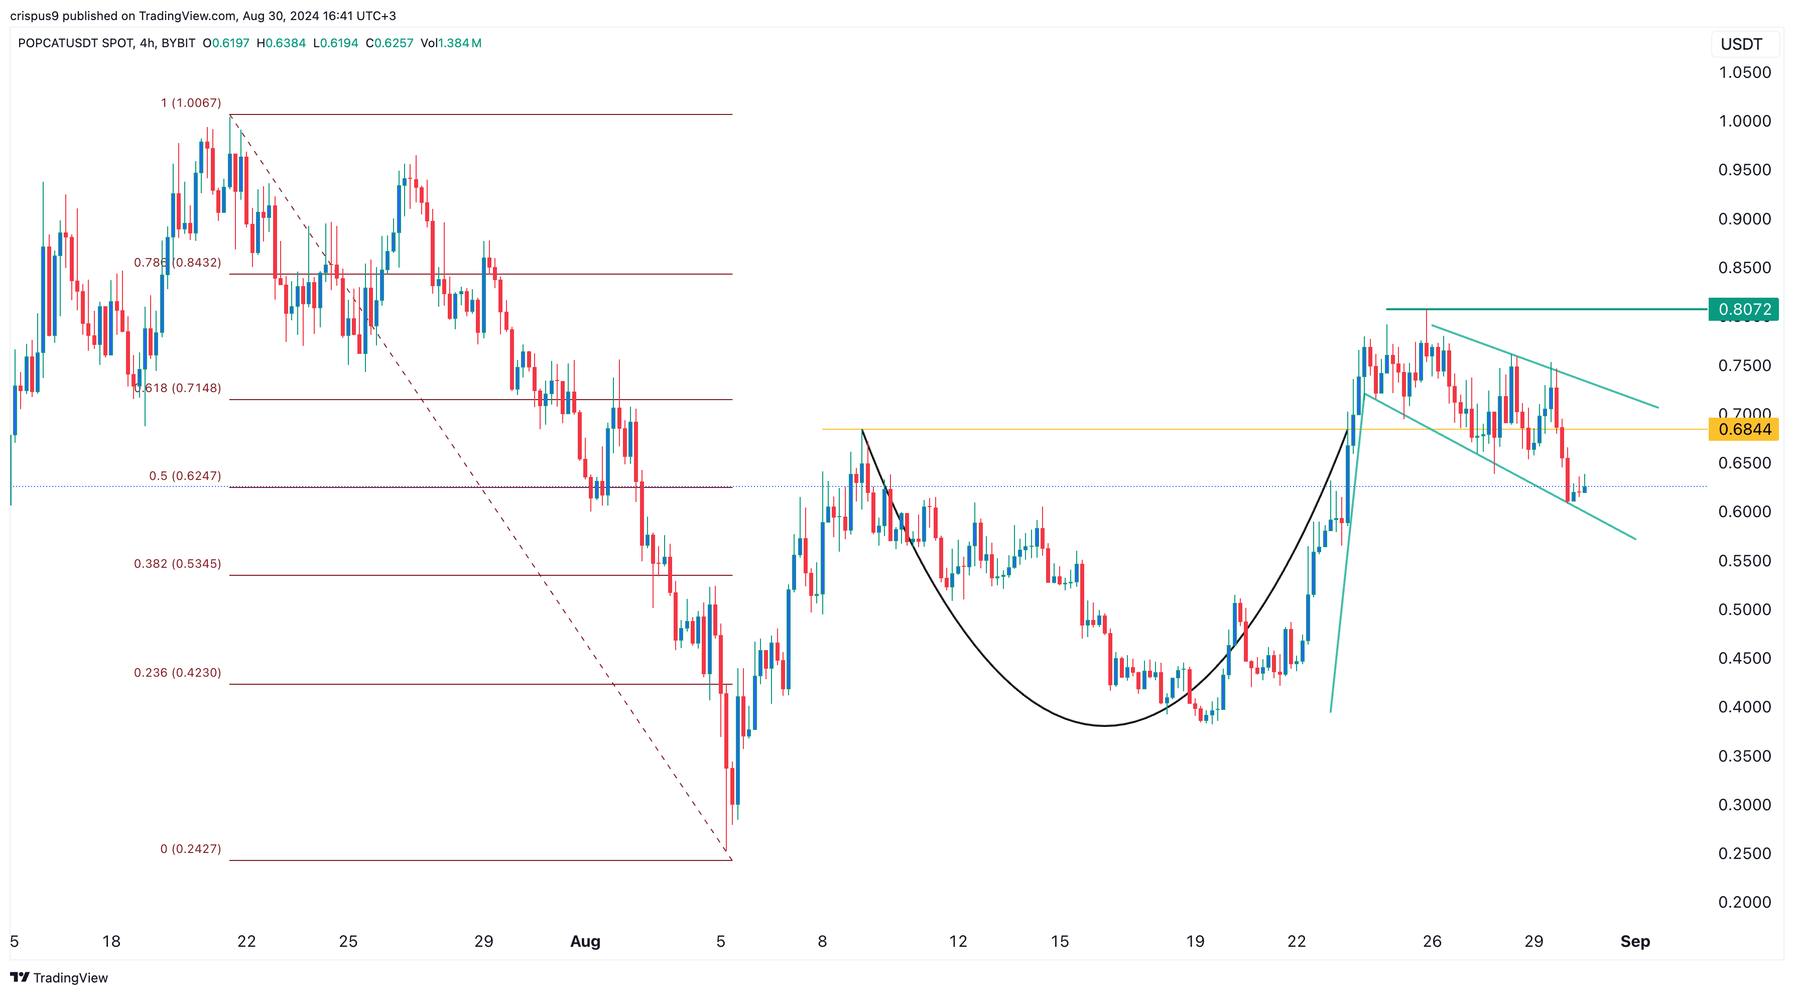Click the Sep label on the time axis

(1635, 941)
